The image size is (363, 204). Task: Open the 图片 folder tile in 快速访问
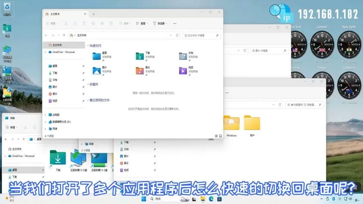[101, 71]
